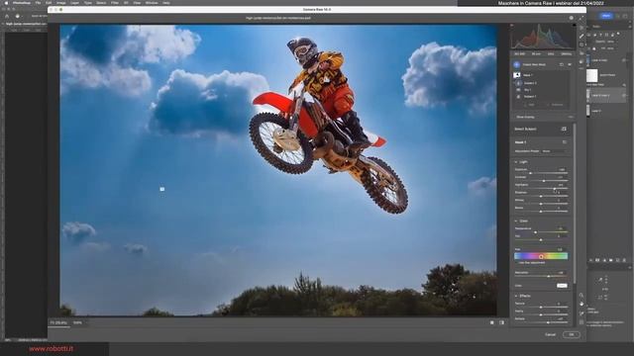
Task: Open Camera Raw preferences gear icon
Action: pos(571,18)
